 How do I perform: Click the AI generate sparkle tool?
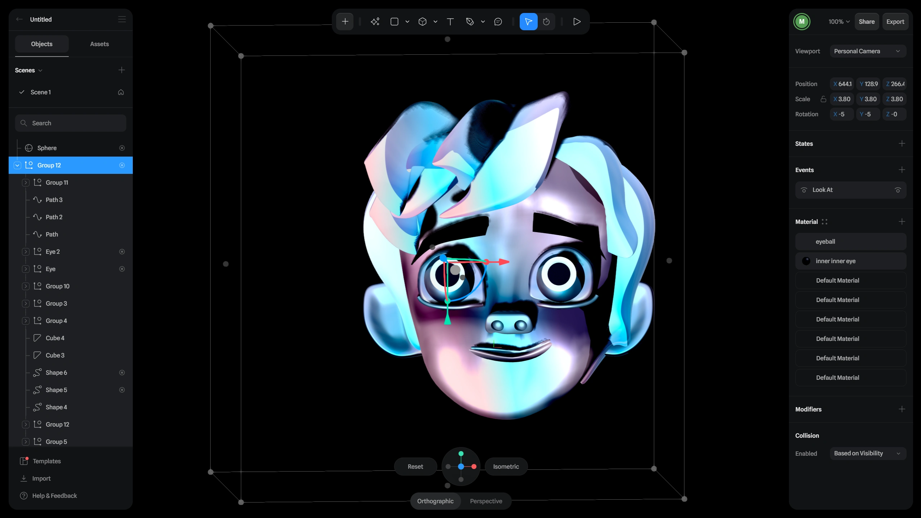pyautogui.click(x=375, y=22)
